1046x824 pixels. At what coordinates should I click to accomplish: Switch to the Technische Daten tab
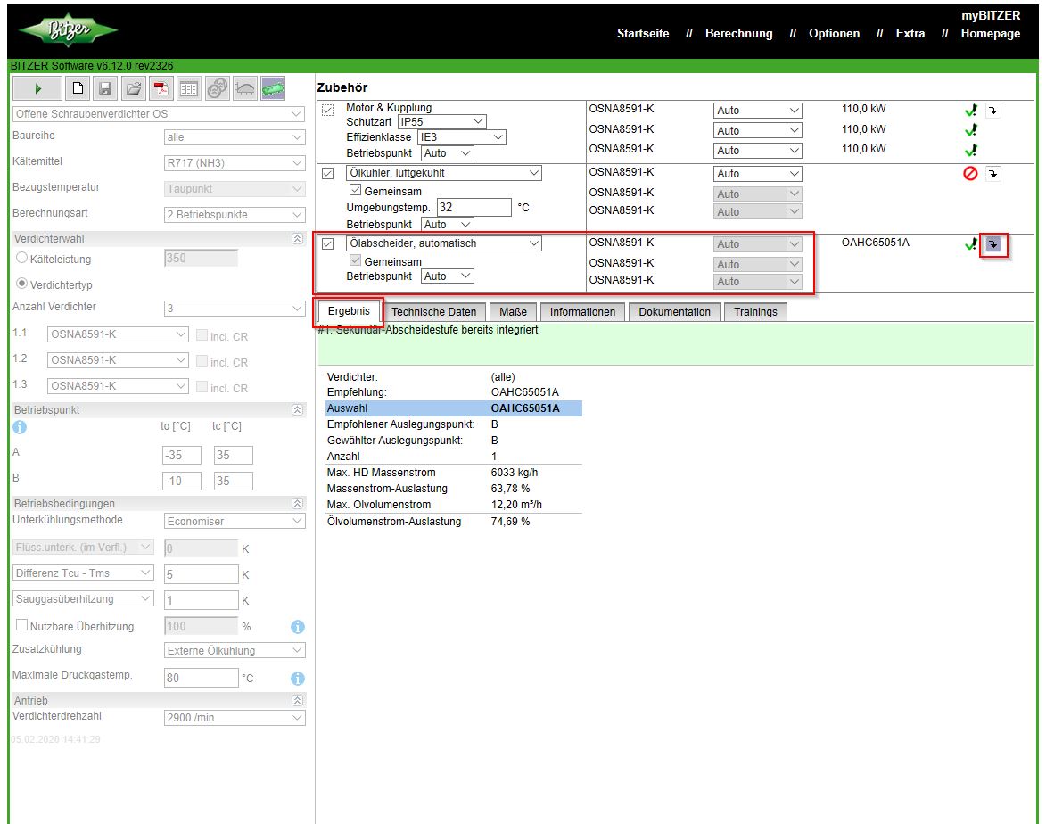pos(434,312)
